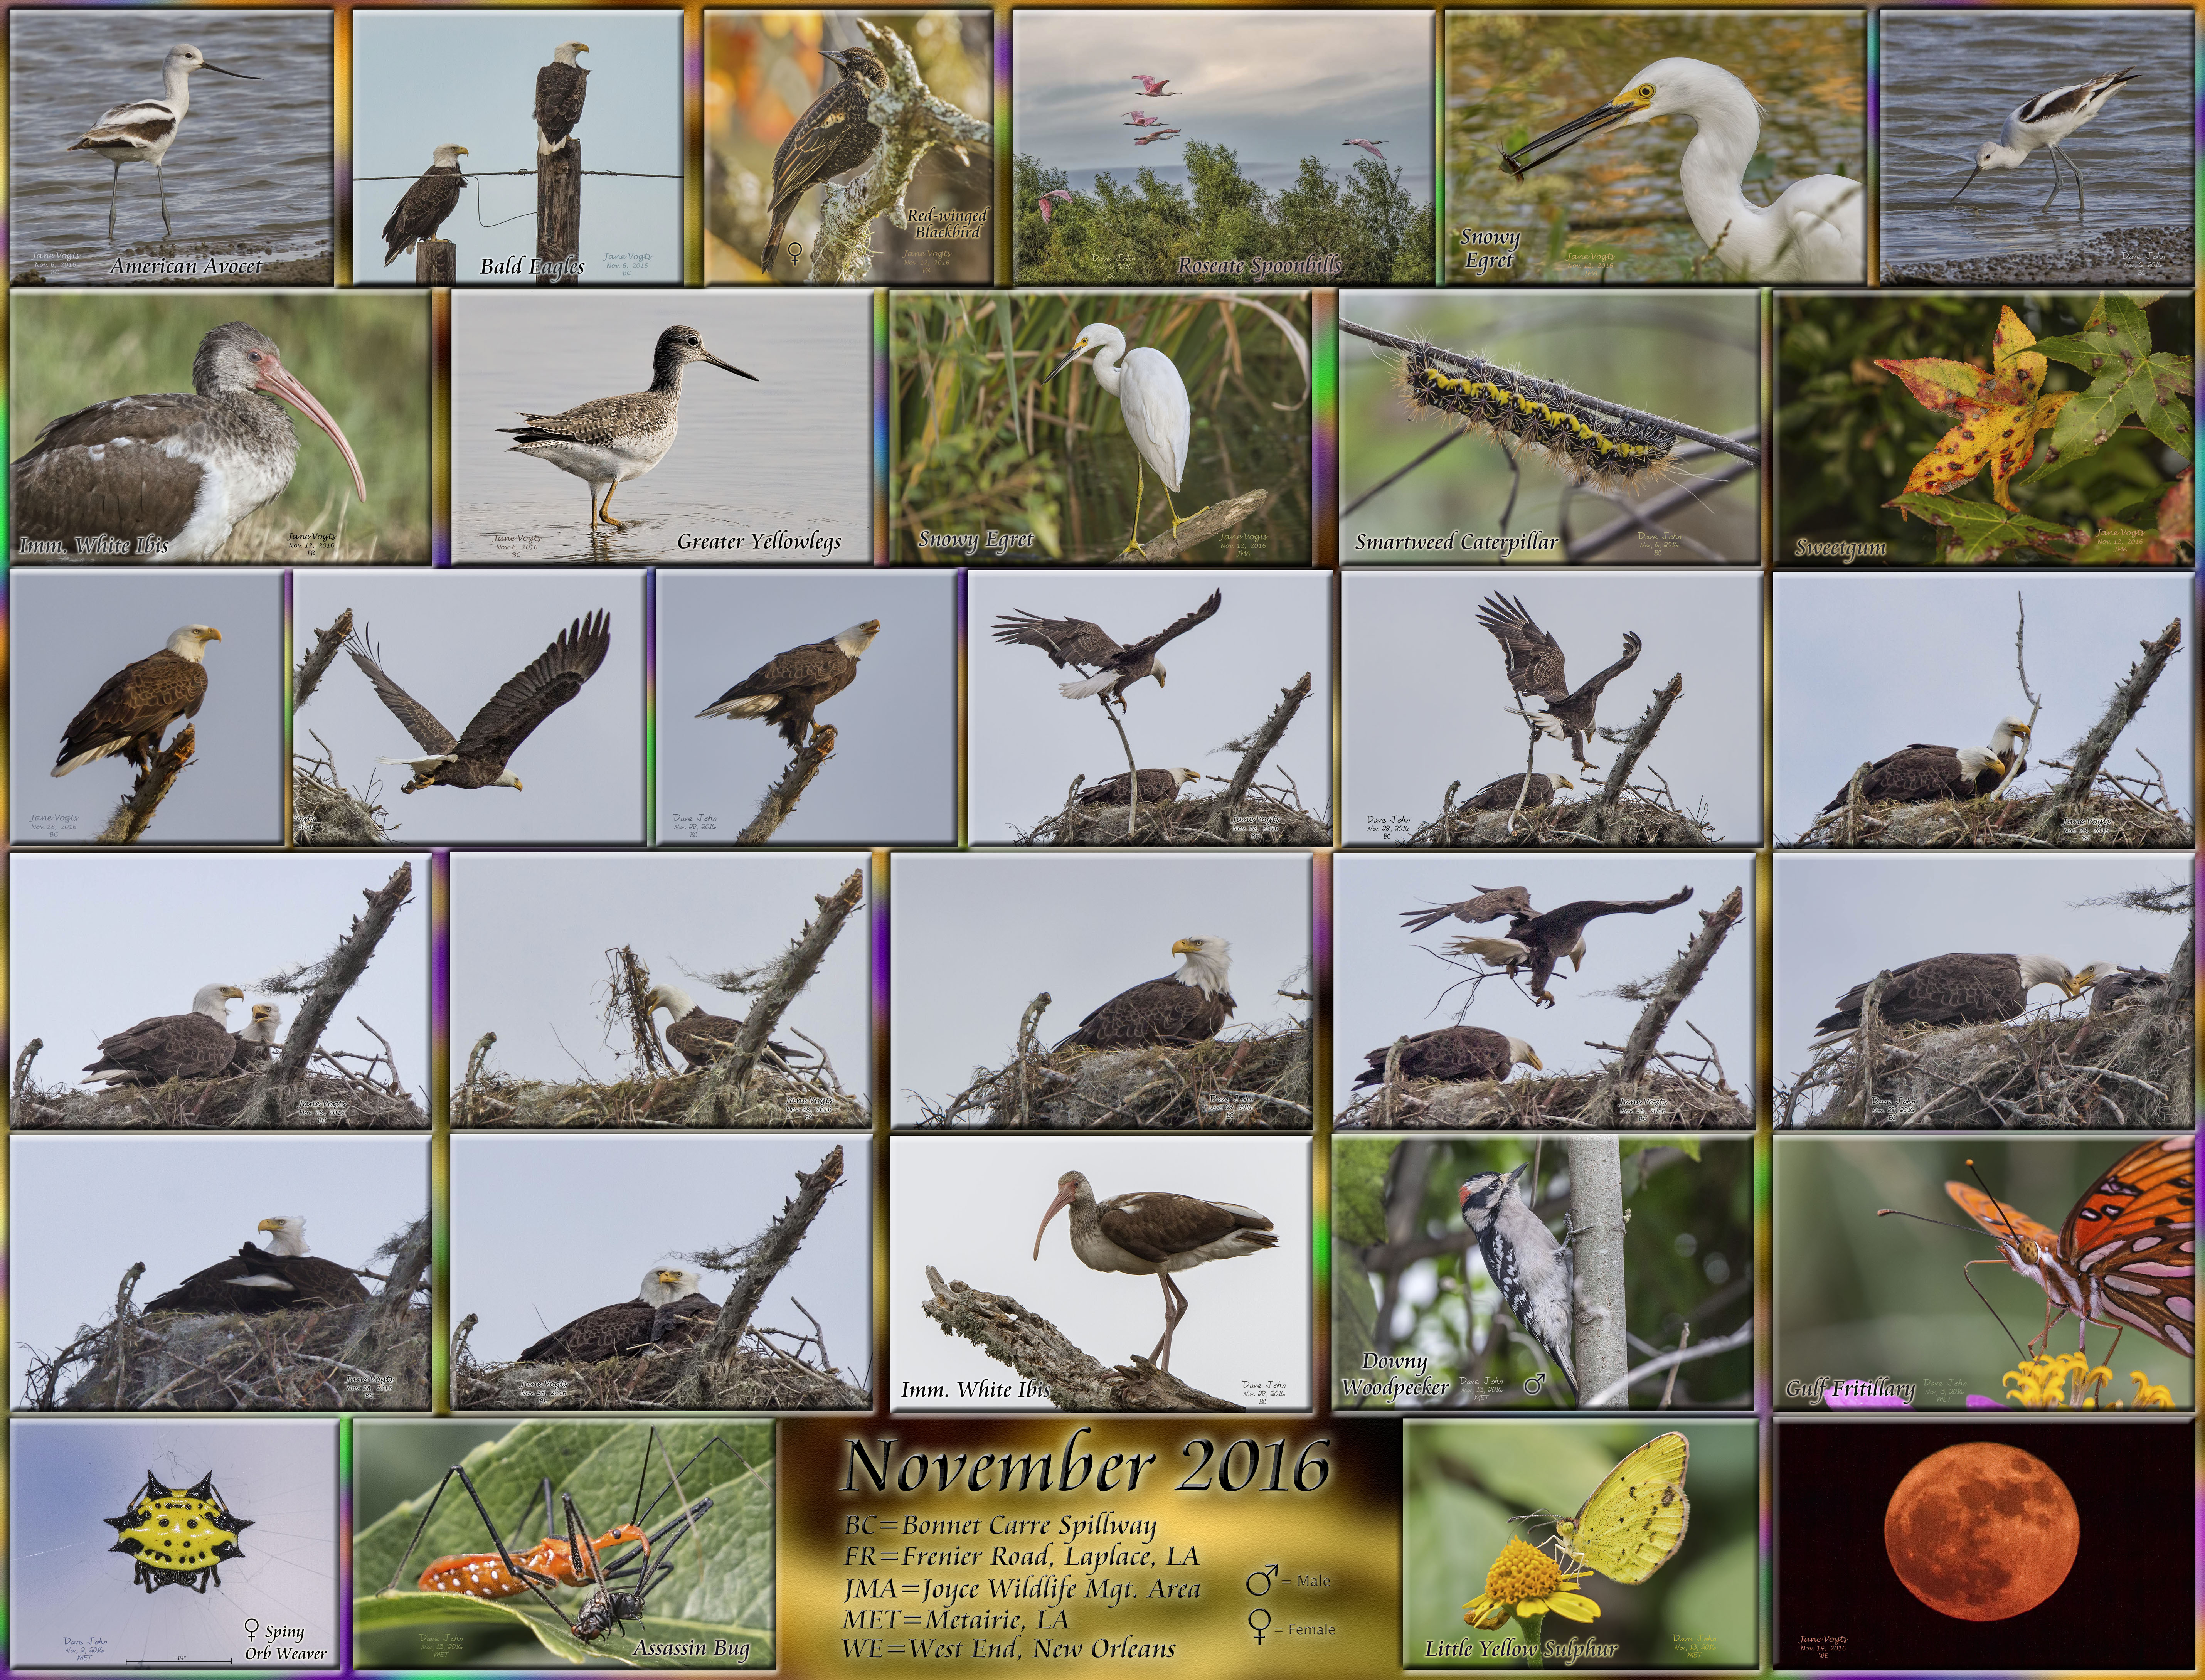Click the Snowy Egret with fish photo
Viewport: 2205px width, 1680px height.
[x=1655, y=146]
